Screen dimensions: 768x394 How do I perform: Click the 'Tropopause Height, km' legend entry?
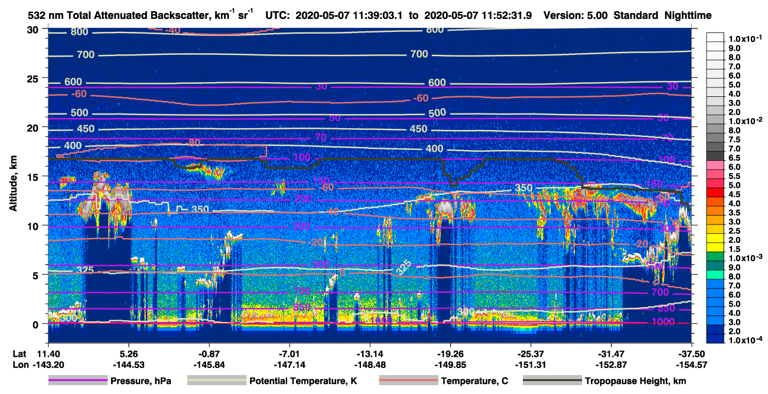tap(636, 381)
